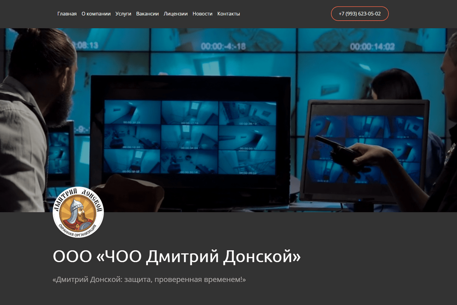Click the slogan «защита, проверенная временем!»
Image resolution: width=457 pixels, height=305 pixels.
point(149,280)
